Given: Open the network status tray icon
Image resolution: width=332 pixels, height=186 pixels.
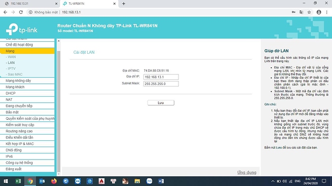Looking at the screenshot, I should pyautogui.click(x=291, y=181).
